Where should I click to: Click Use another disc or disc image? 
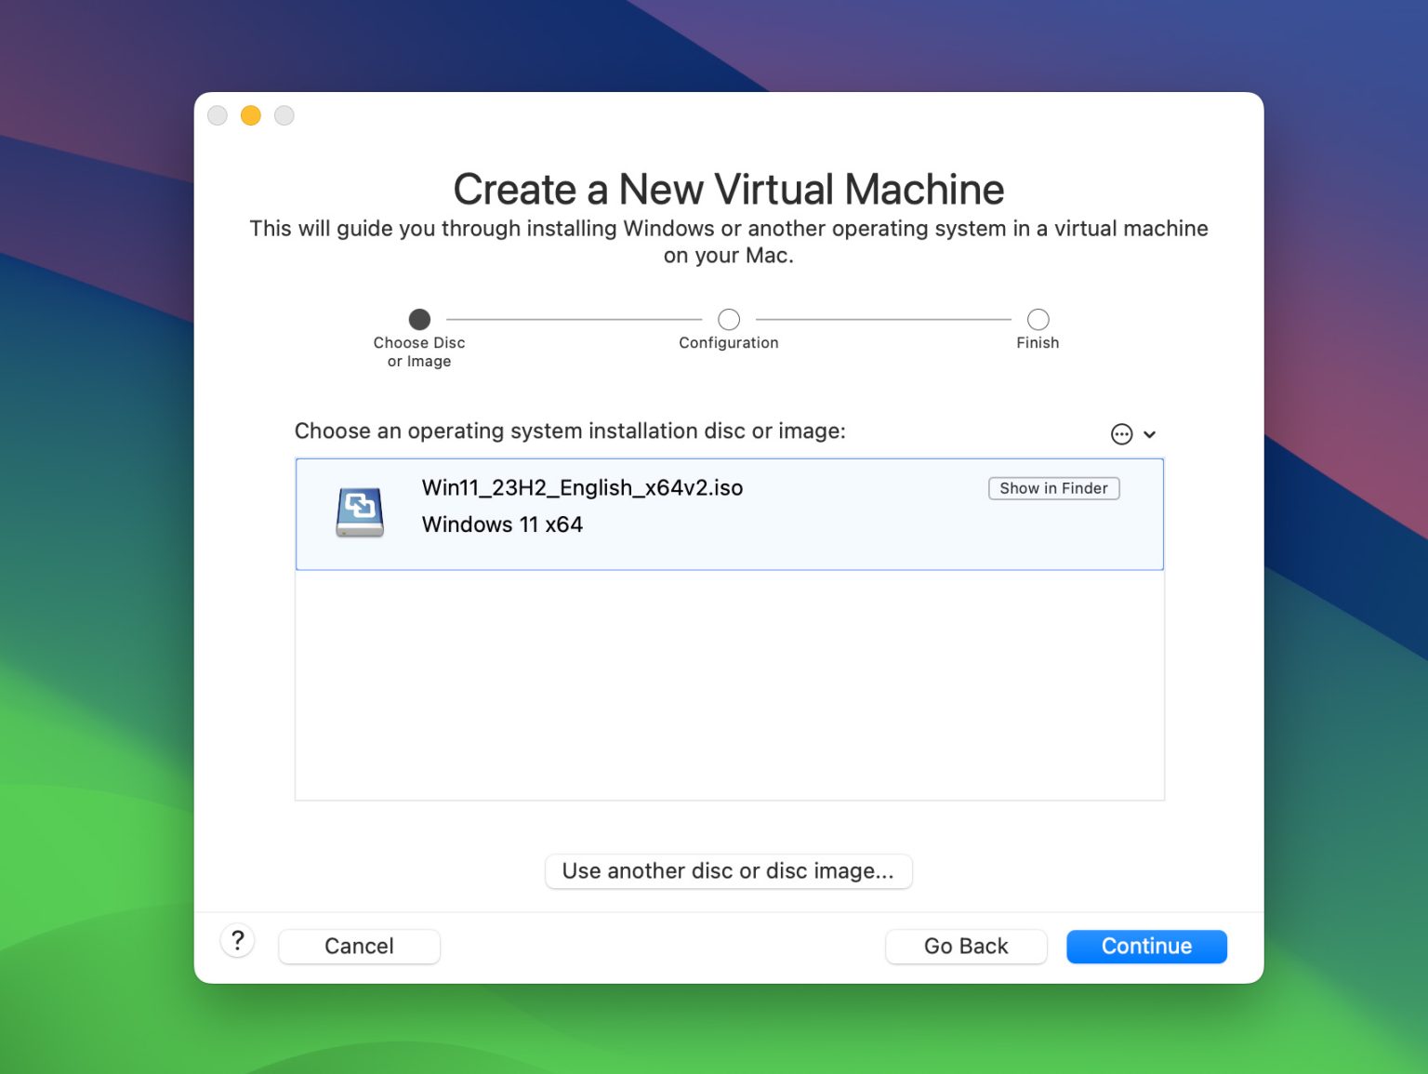click(x=728, y=871)
